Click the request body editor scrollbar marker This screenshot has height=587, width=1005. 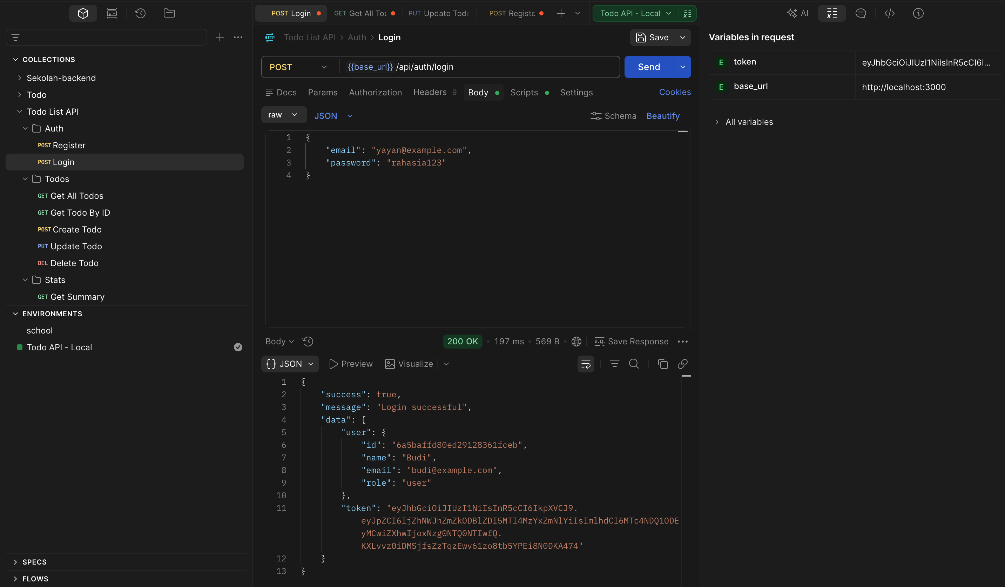tap(683, 131)
